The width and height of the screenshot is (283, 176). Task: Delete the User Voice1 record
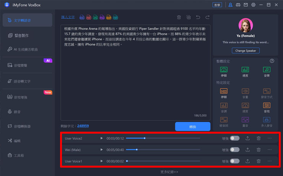[x=259, y=161]
